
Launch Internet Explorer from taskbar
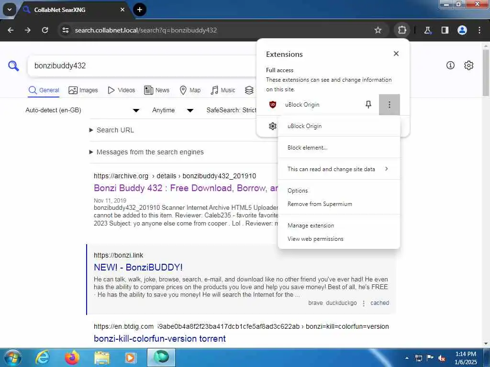coord(43,357)
